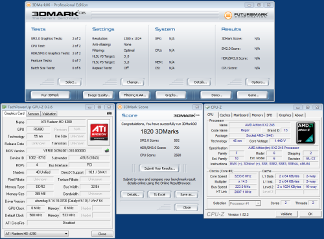Image resolution: width=324 pixels, height=239 pixels.
Task: Click the CPU-Z title bar icon
Action: (207, 108)
